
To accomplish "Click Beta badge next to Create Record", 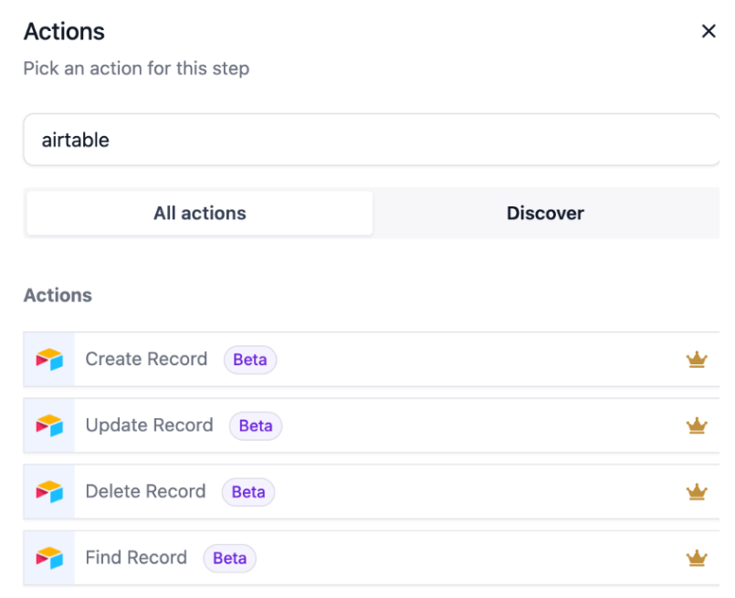I will (250, 360).
